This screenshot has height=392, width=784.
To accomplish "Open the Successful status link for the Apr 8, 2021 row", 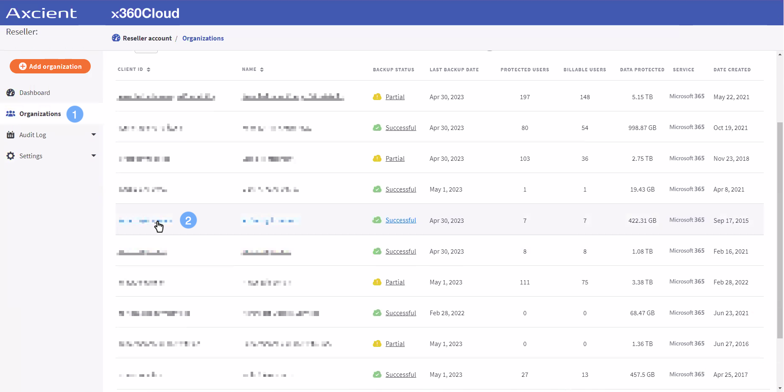I will point(401,189).
